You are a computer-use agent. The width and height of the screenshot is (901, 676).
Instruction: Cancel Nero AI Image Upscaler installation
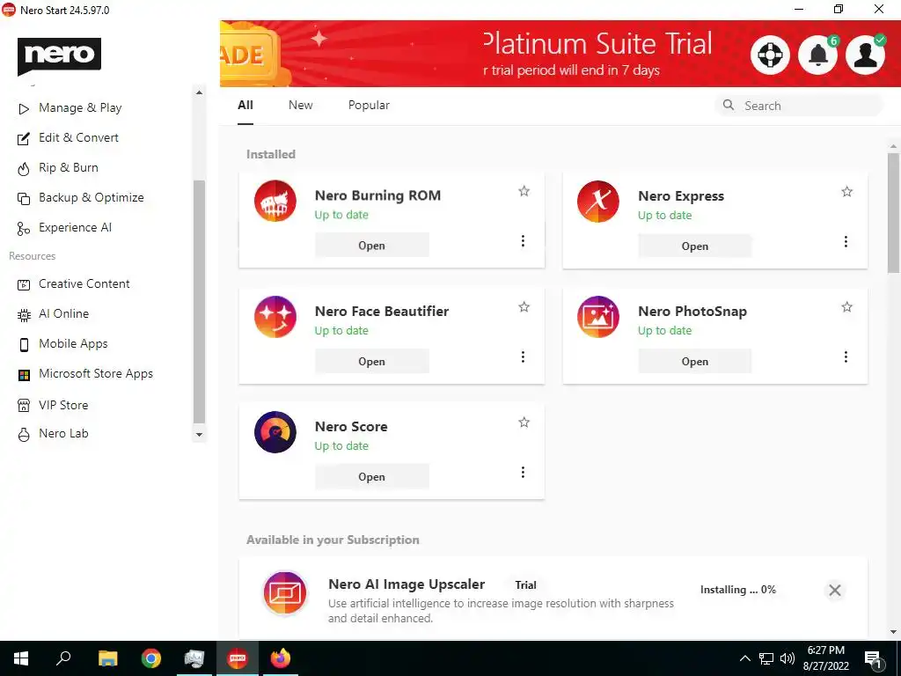point(835,591)
